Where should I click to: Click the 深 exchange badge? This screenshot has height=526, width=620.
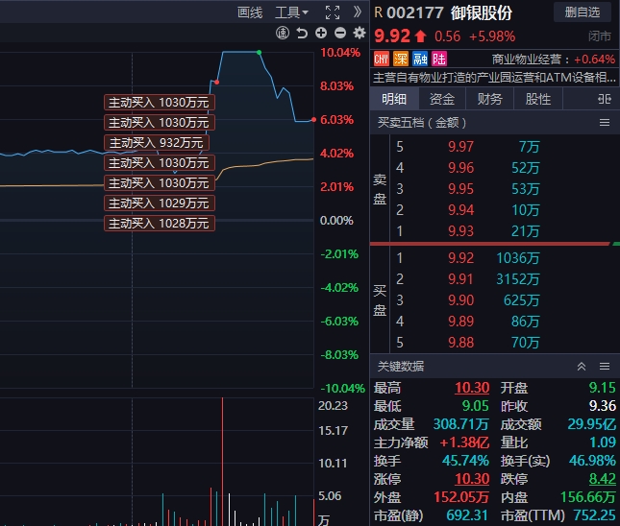400,60
